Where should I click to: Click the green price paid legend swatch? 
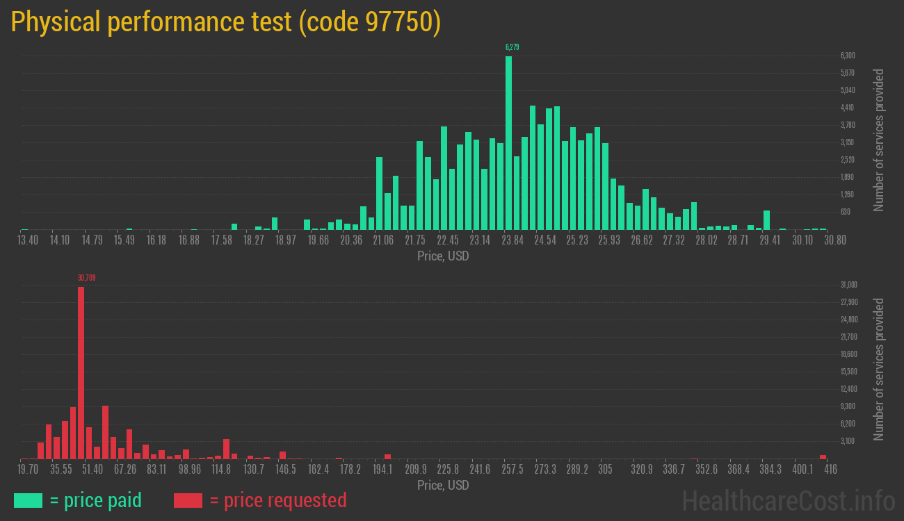pos(28,500)
